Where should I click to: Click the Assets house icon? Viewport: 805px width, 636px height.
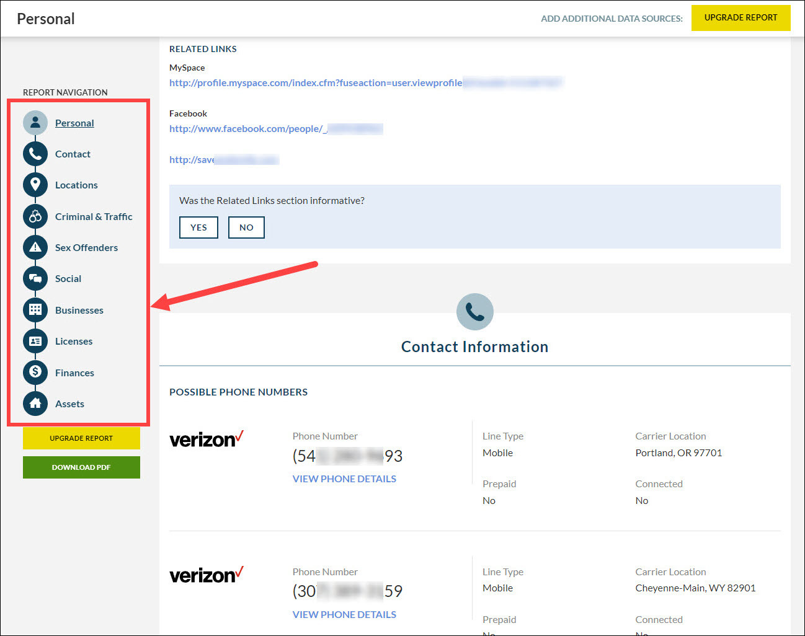[x=35, y=404]
